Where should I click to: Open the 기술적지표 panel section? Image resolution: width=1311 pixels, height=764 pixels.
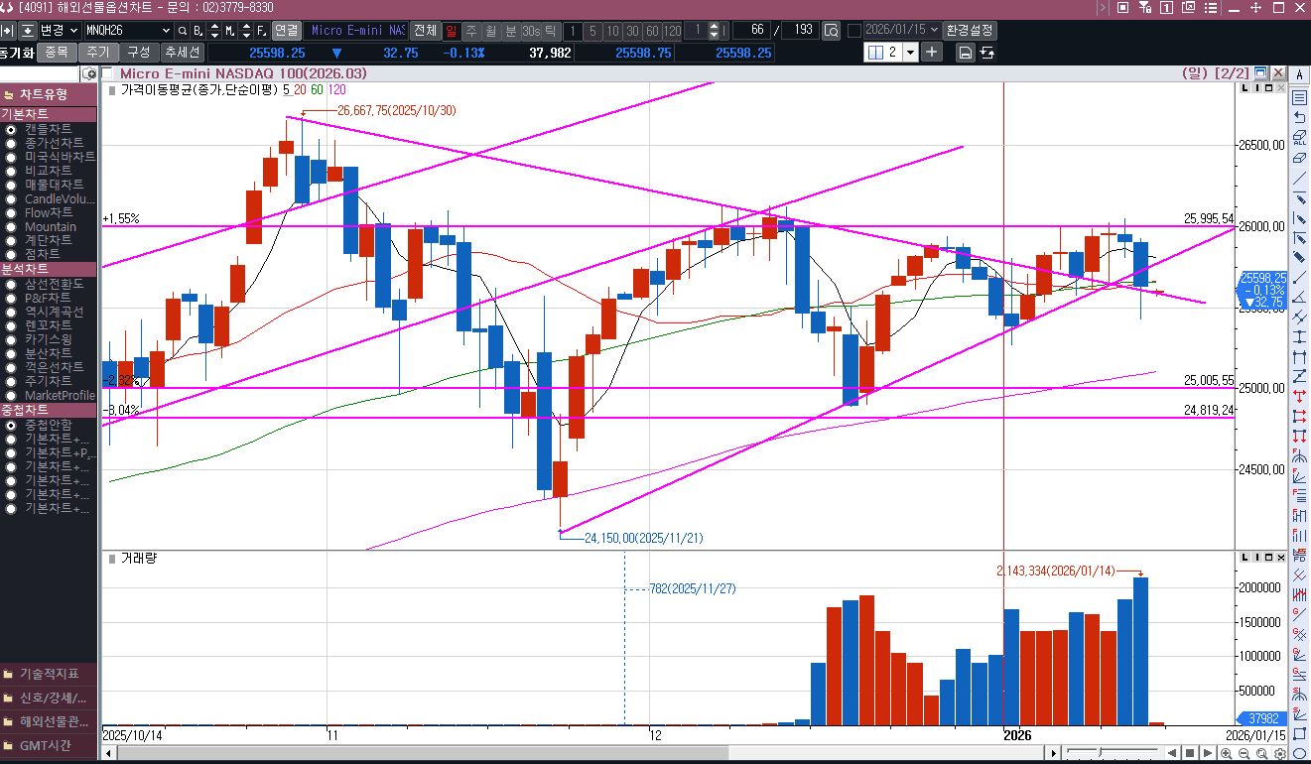(x=50, y=673)
